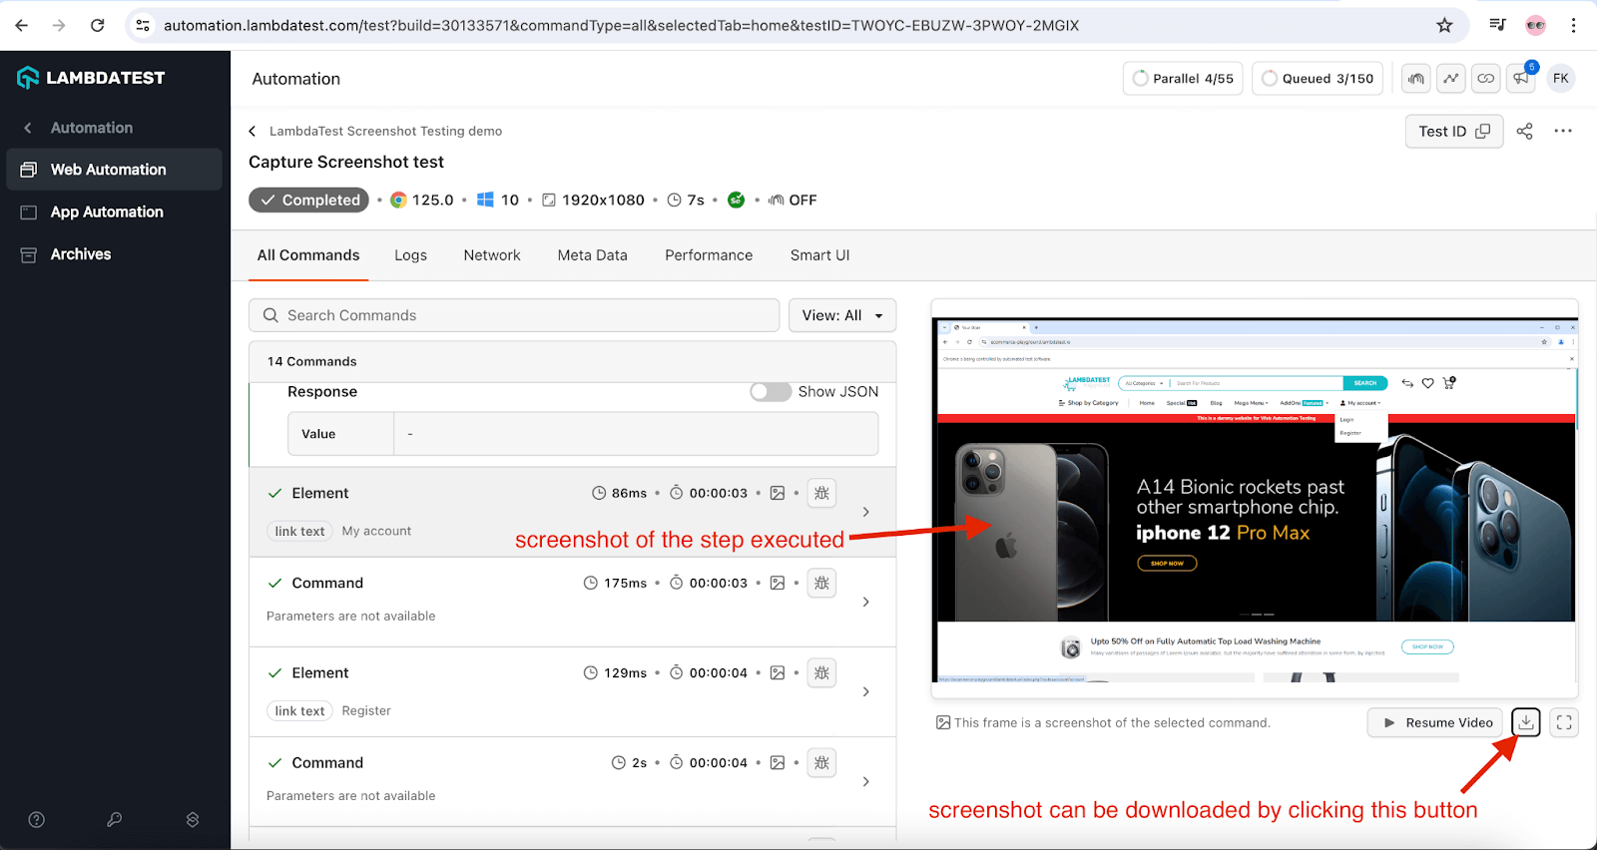Click the link icon in the top header

1486,79
